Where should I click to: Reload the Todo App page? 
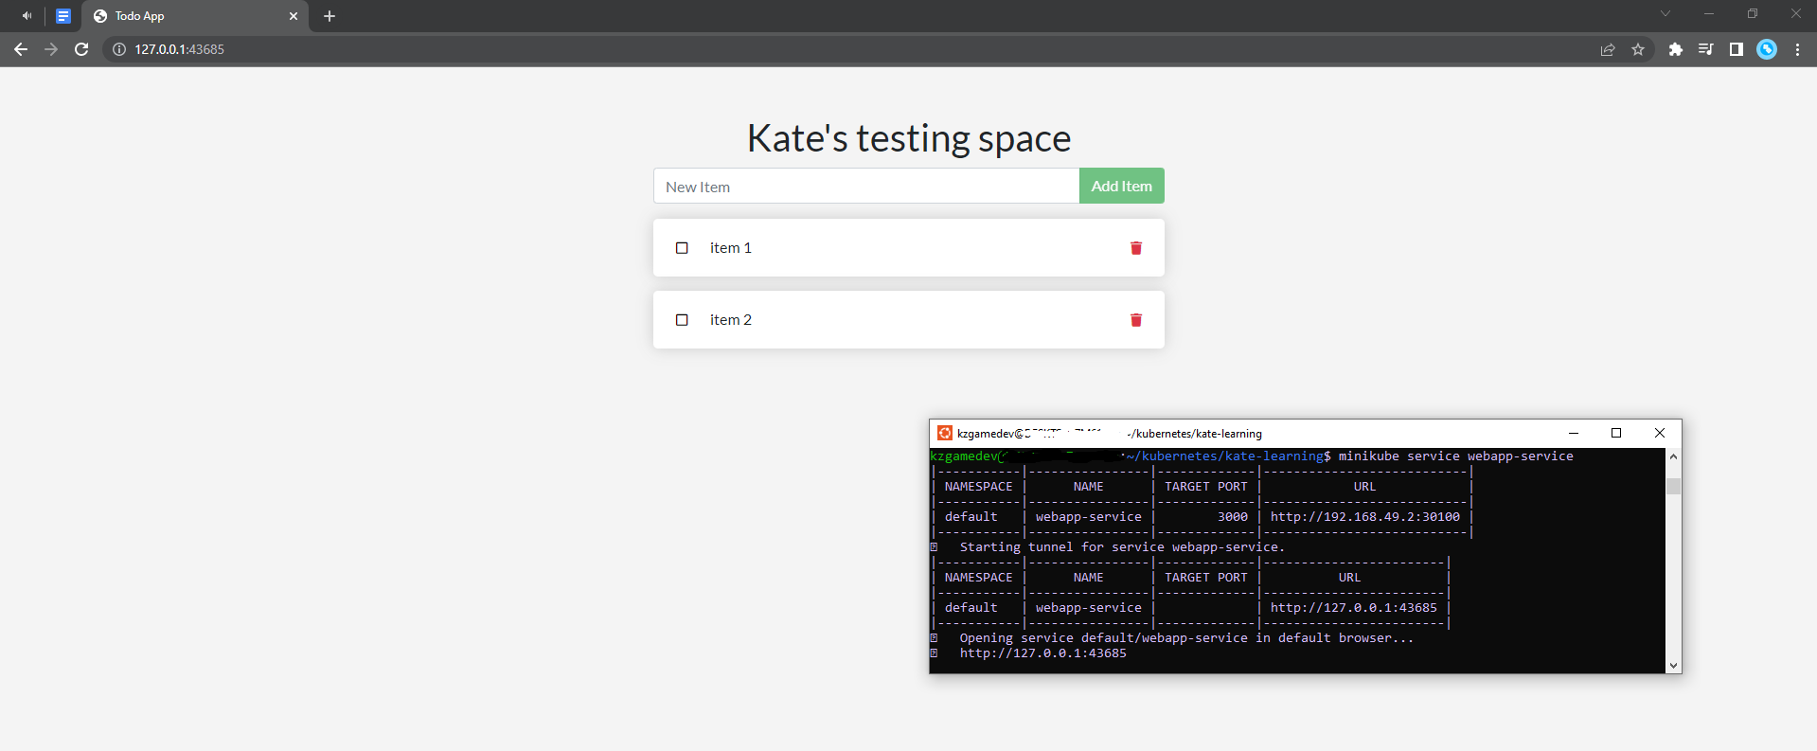pos(81,49)
